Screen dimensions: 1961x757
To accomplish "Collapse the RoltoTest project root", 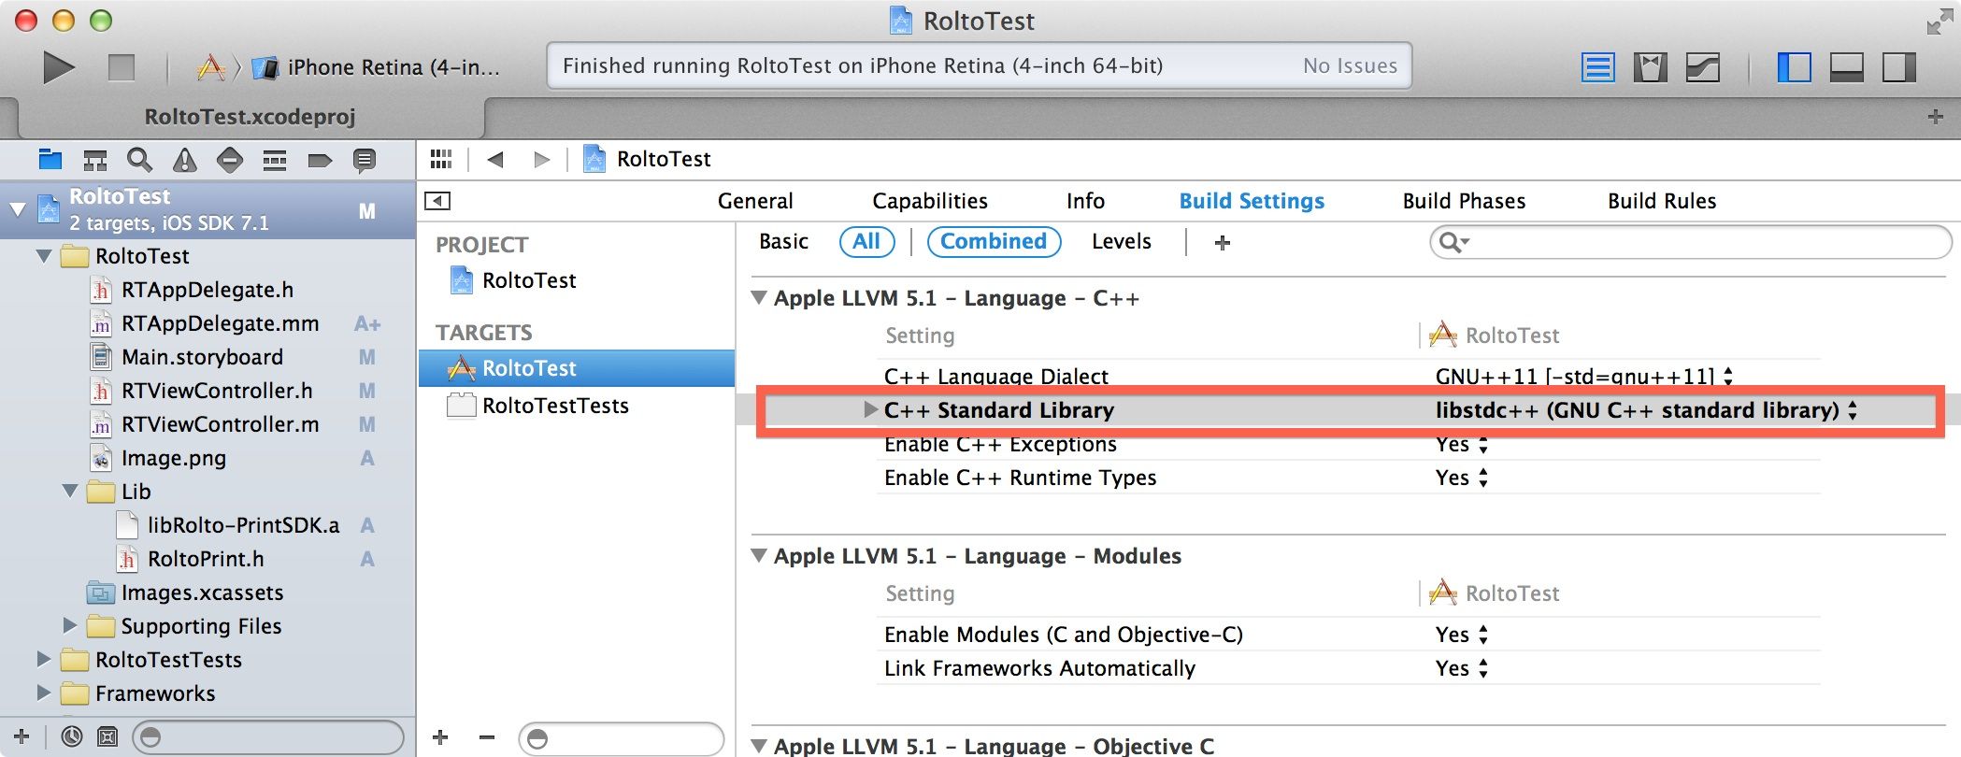I will [18, 209].
